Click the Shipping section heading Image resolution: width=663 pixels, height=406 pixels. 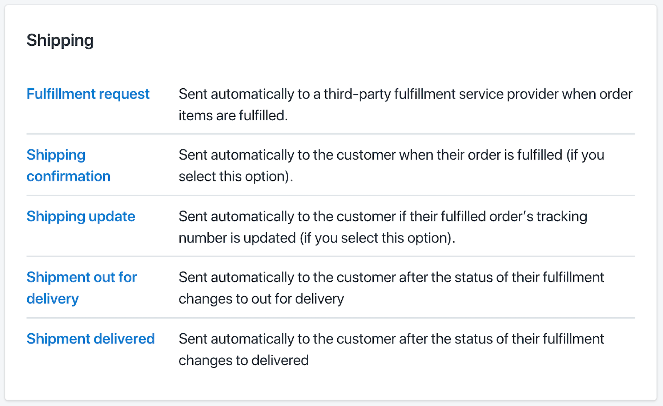[x=60, y=40]
